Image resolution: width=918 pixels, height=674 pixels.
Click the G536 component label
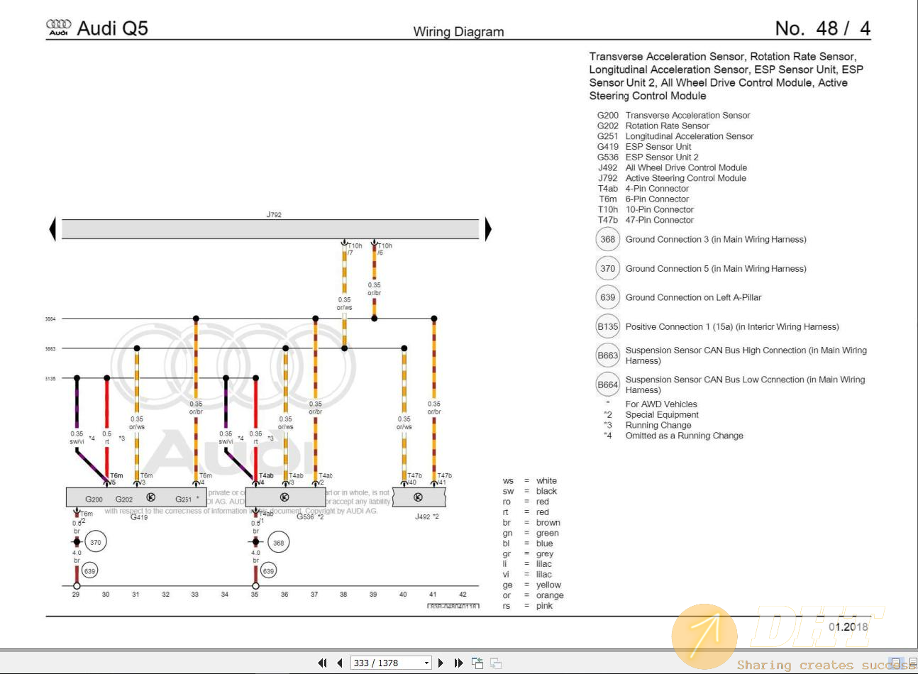click(305, 516)
